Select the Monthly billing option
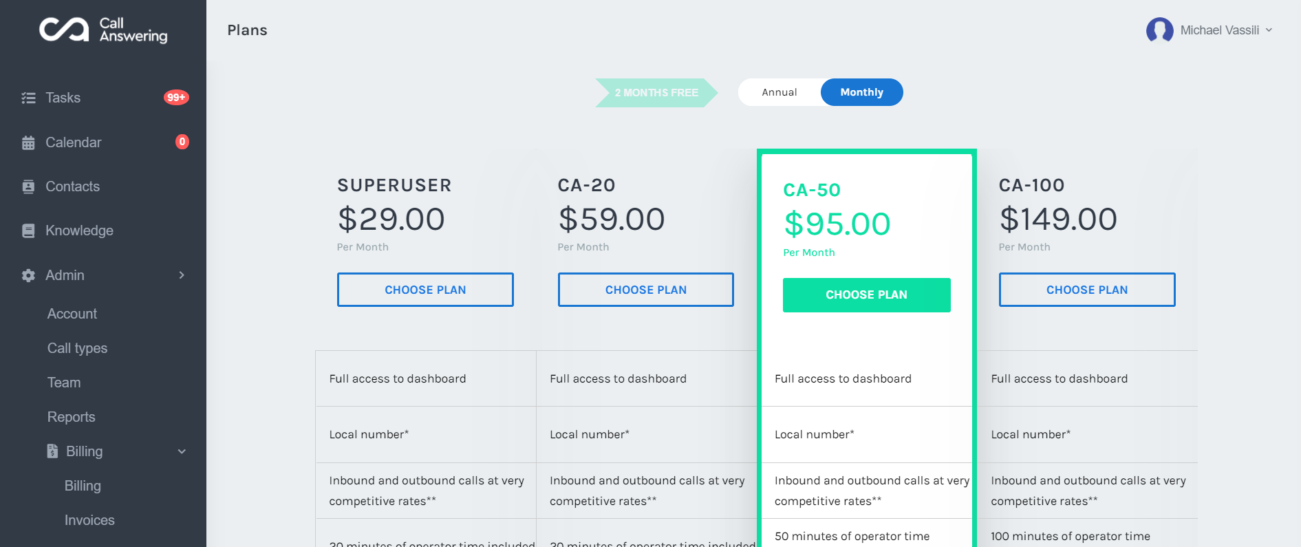Screen dimensions: 1301x547 861,92
